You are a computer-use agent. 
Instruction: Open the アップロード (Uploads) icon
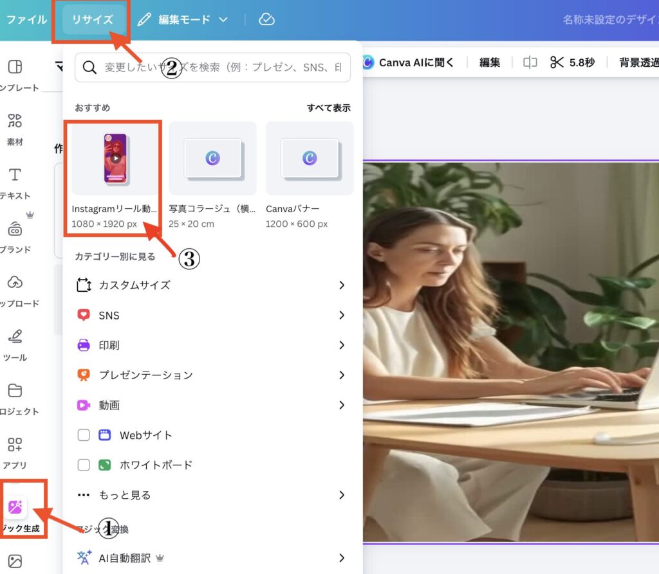pos(15,283)
